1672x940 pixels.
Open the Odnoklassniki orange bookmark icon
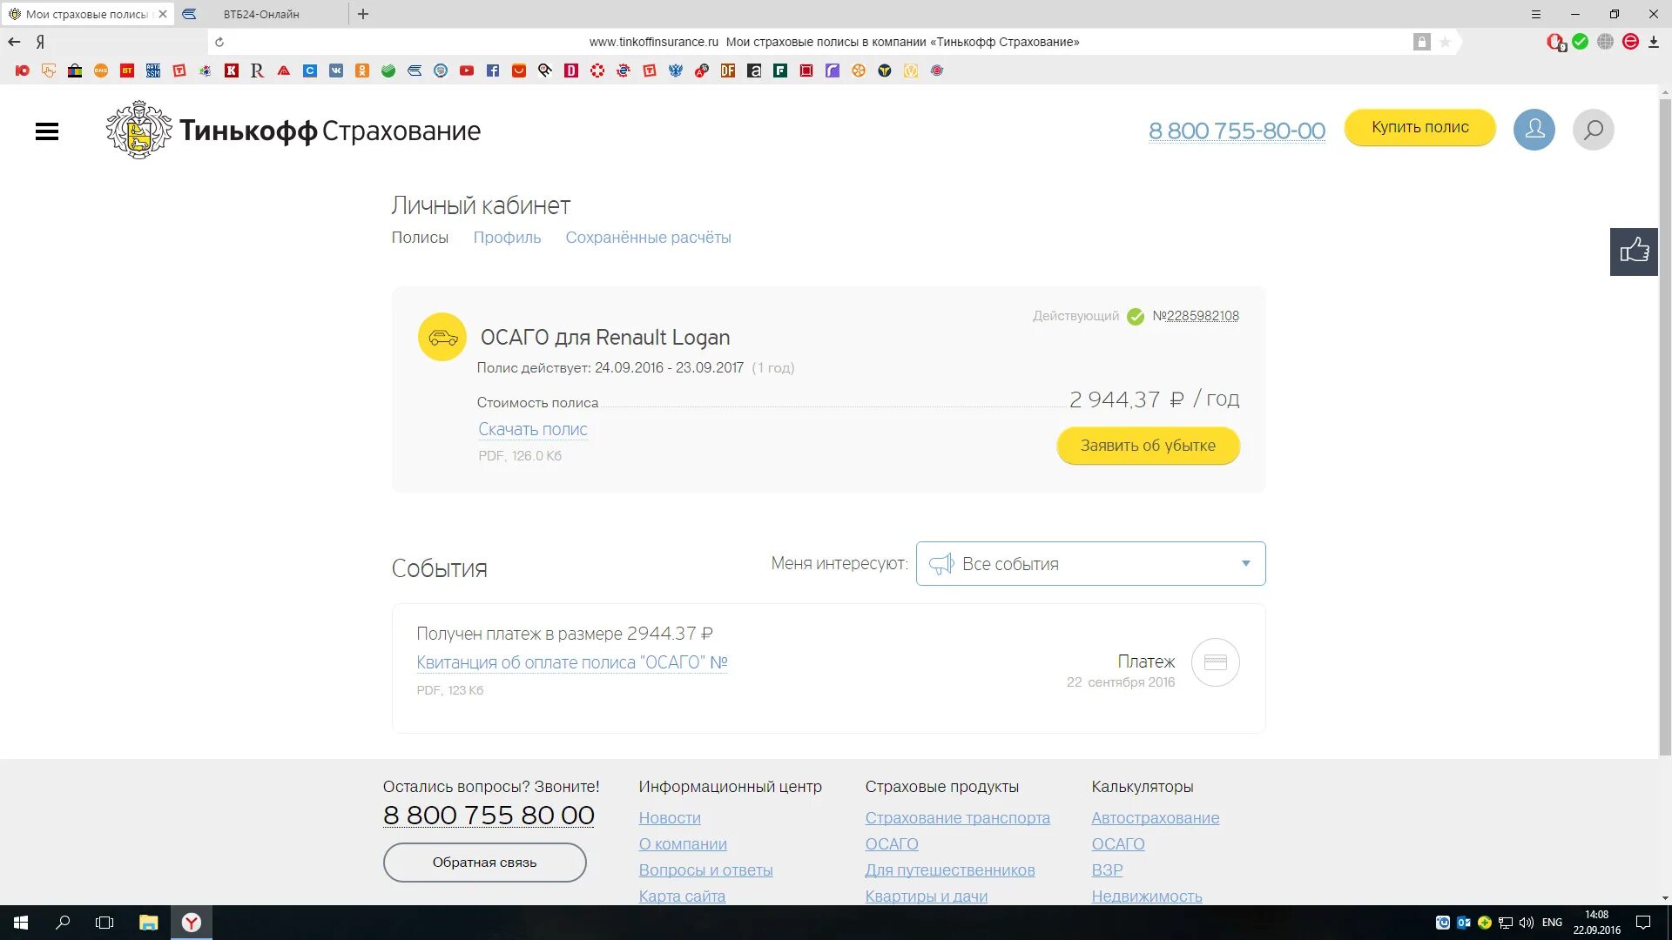362,70
